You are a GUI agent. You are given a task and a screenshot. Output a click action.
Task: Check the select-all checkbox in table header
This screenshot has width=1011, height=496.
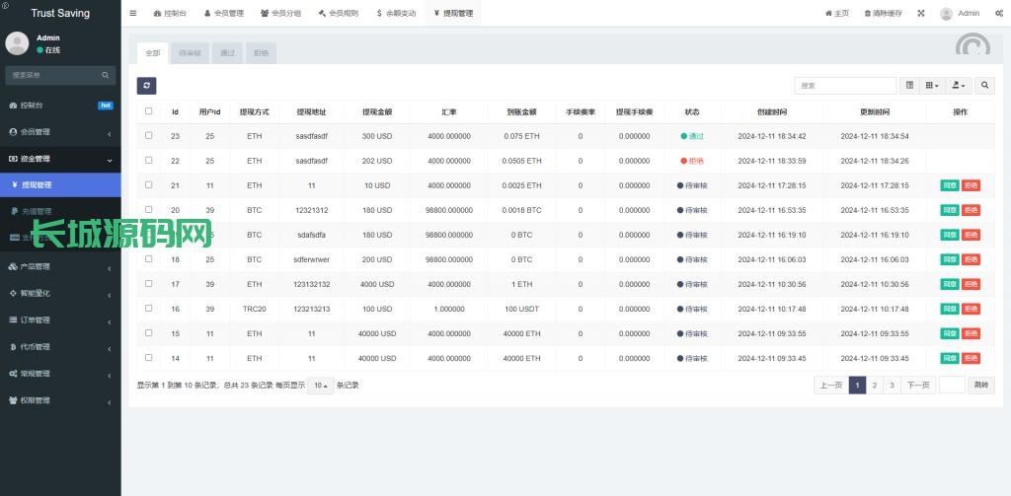click(149, 111)
